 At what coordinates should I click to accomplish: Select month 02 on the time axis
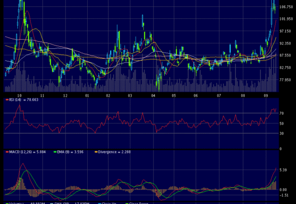tap(108, 96)
